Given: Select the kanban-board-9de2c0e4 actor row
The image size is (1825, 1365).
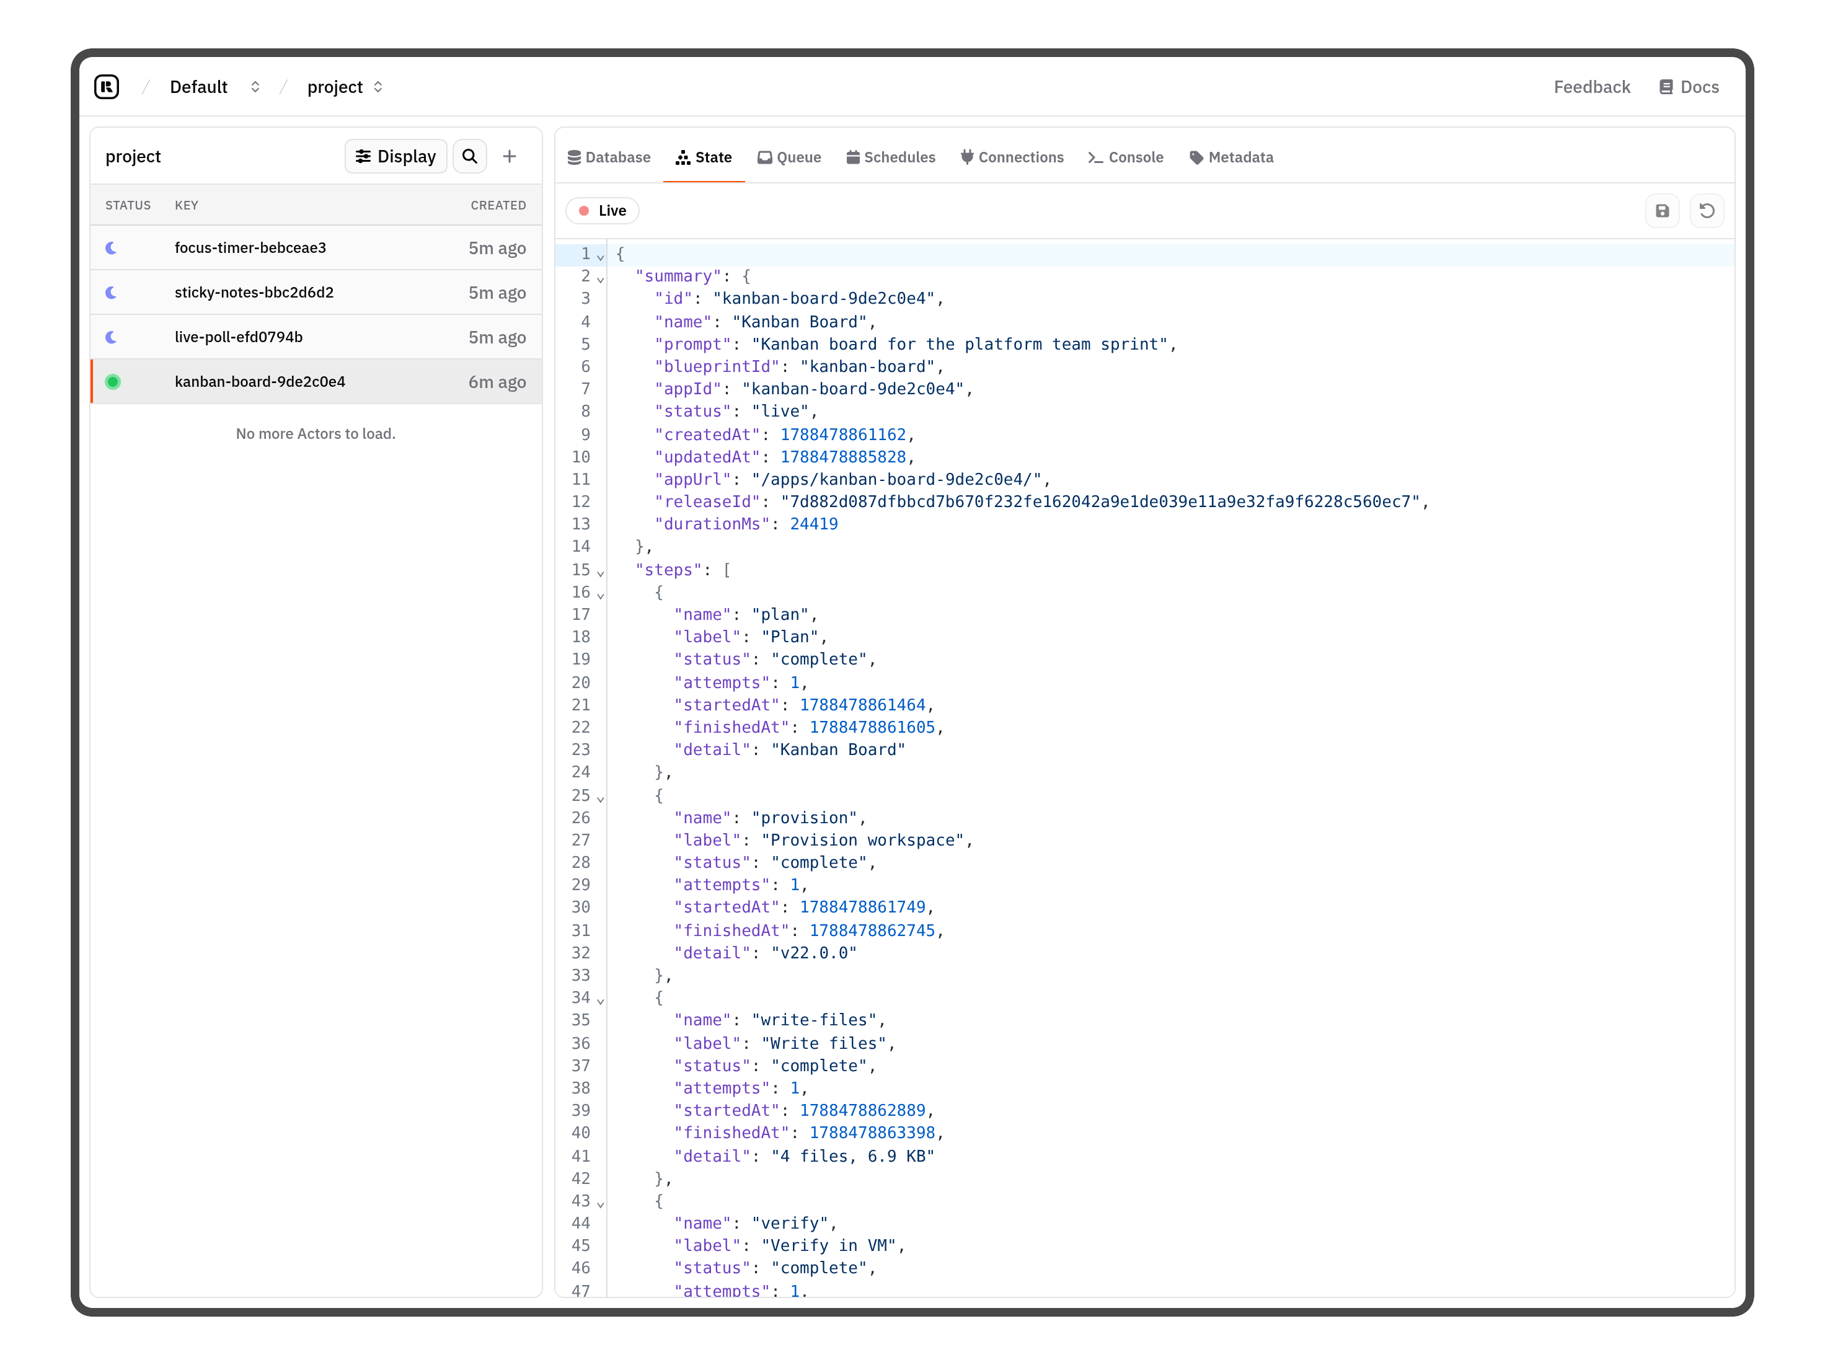Looking at the screenshot, I should coord(316,381).
